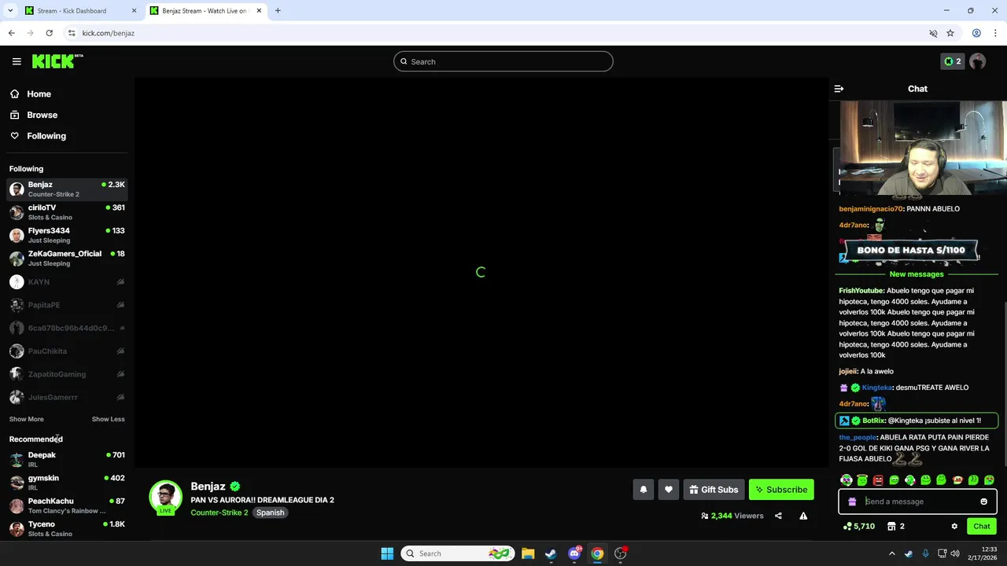
Task: Open the tab search dropdown arrow
Action: (x=10, y=11)
